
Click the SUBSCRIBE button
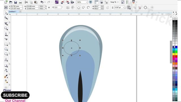coord(15,95)
